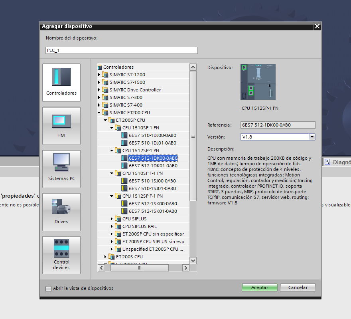
Task: Collapse the CPU 1510SP F-1 PN node
Action: point(112,173)
